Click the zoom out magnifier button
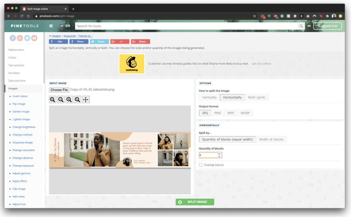The height and width of the screenshot is (217, 351). 61,100
